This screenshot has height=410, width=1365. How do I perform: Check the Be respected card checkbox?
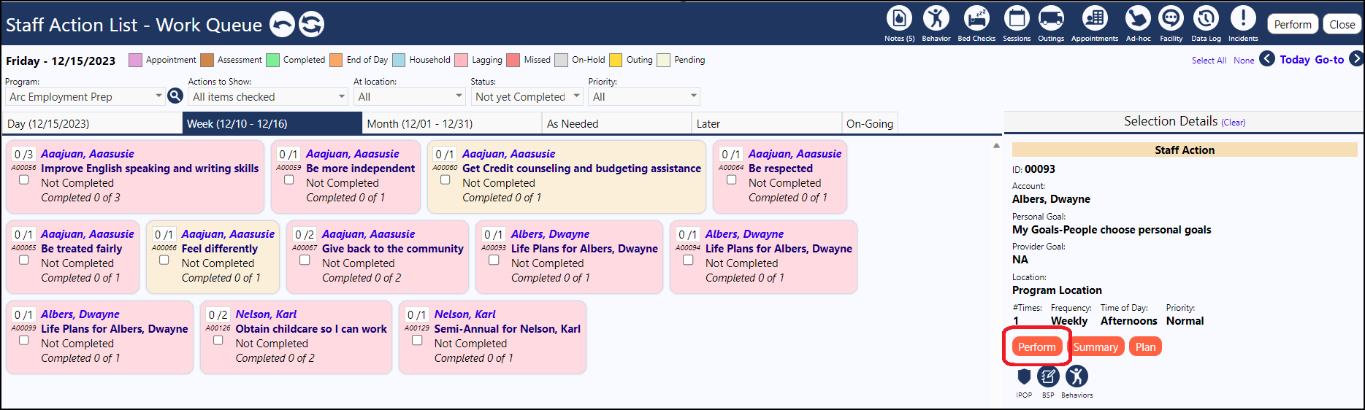[x=732, y=180]
